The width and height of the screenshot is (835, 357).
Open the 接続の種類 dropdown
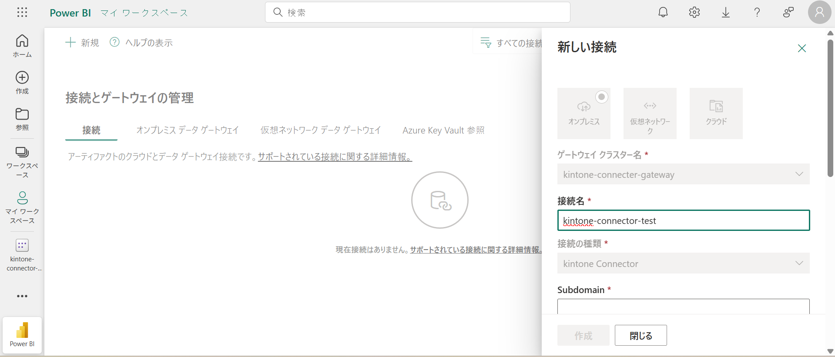pos(684,263)
